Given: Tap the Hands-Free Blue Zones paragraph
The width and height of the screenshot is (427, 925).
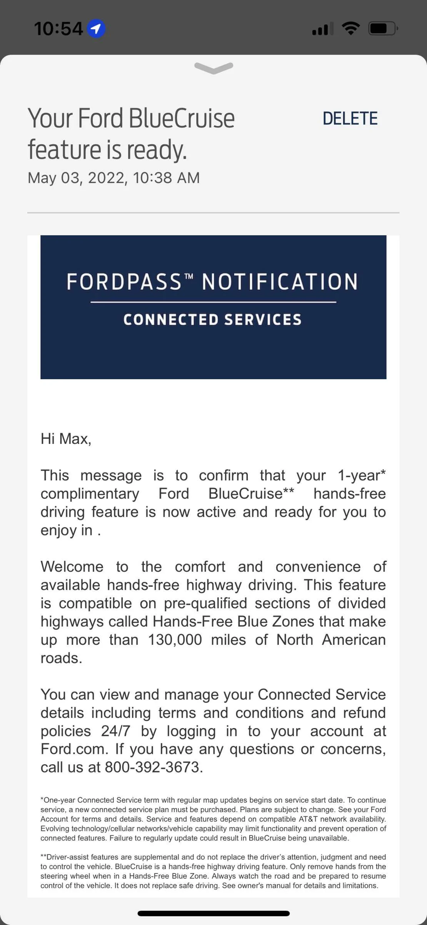Looking at the screenshot, I should click(x=213, y=612).
